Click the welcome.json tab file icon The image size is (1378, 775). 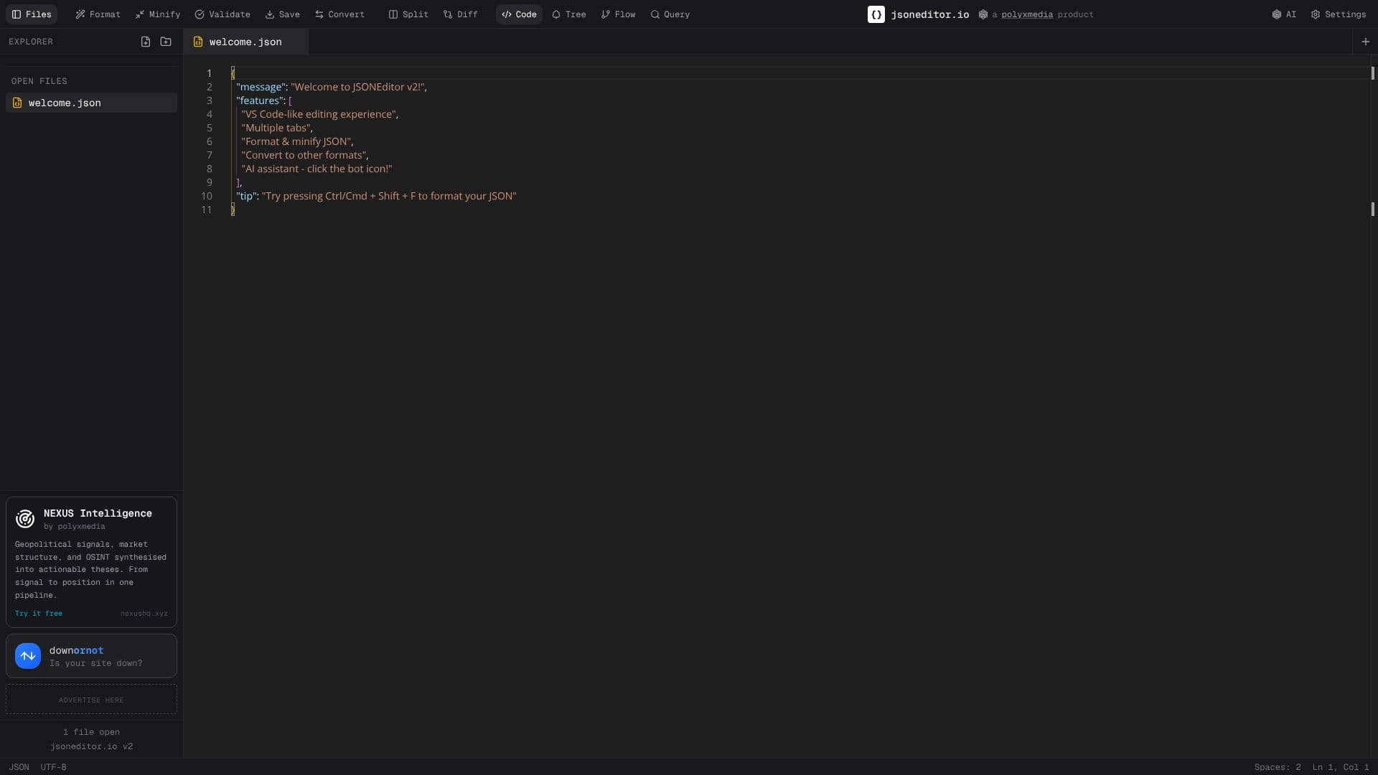(198, 42)
